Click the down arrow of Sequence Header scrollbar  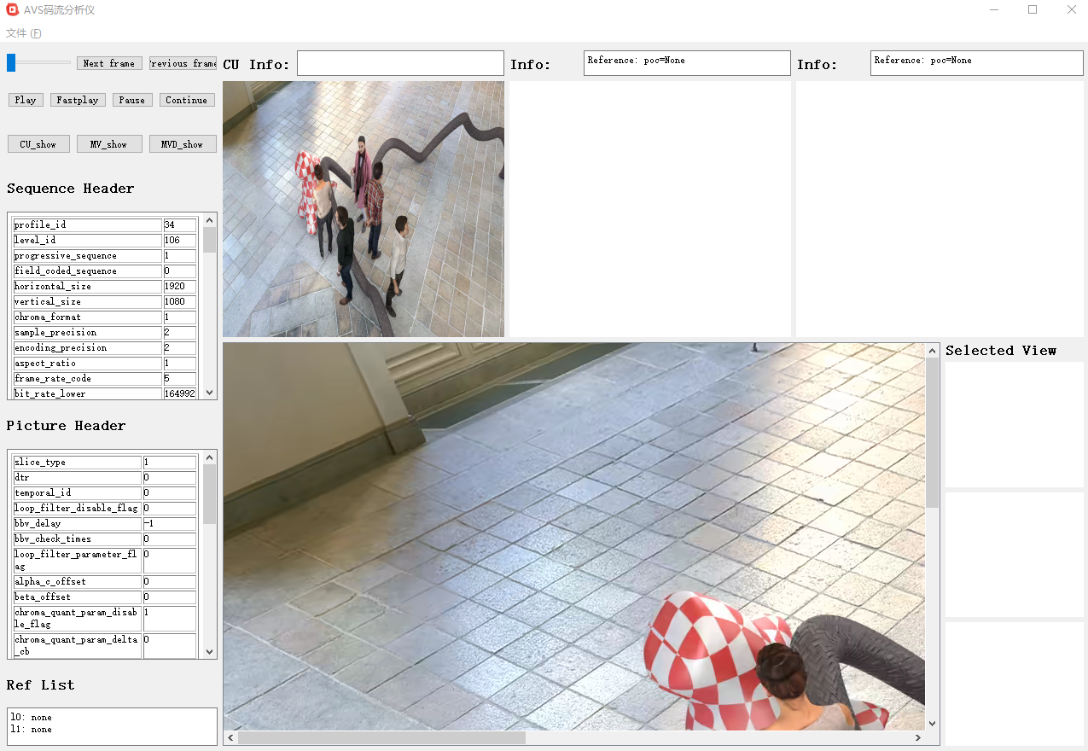209,392
